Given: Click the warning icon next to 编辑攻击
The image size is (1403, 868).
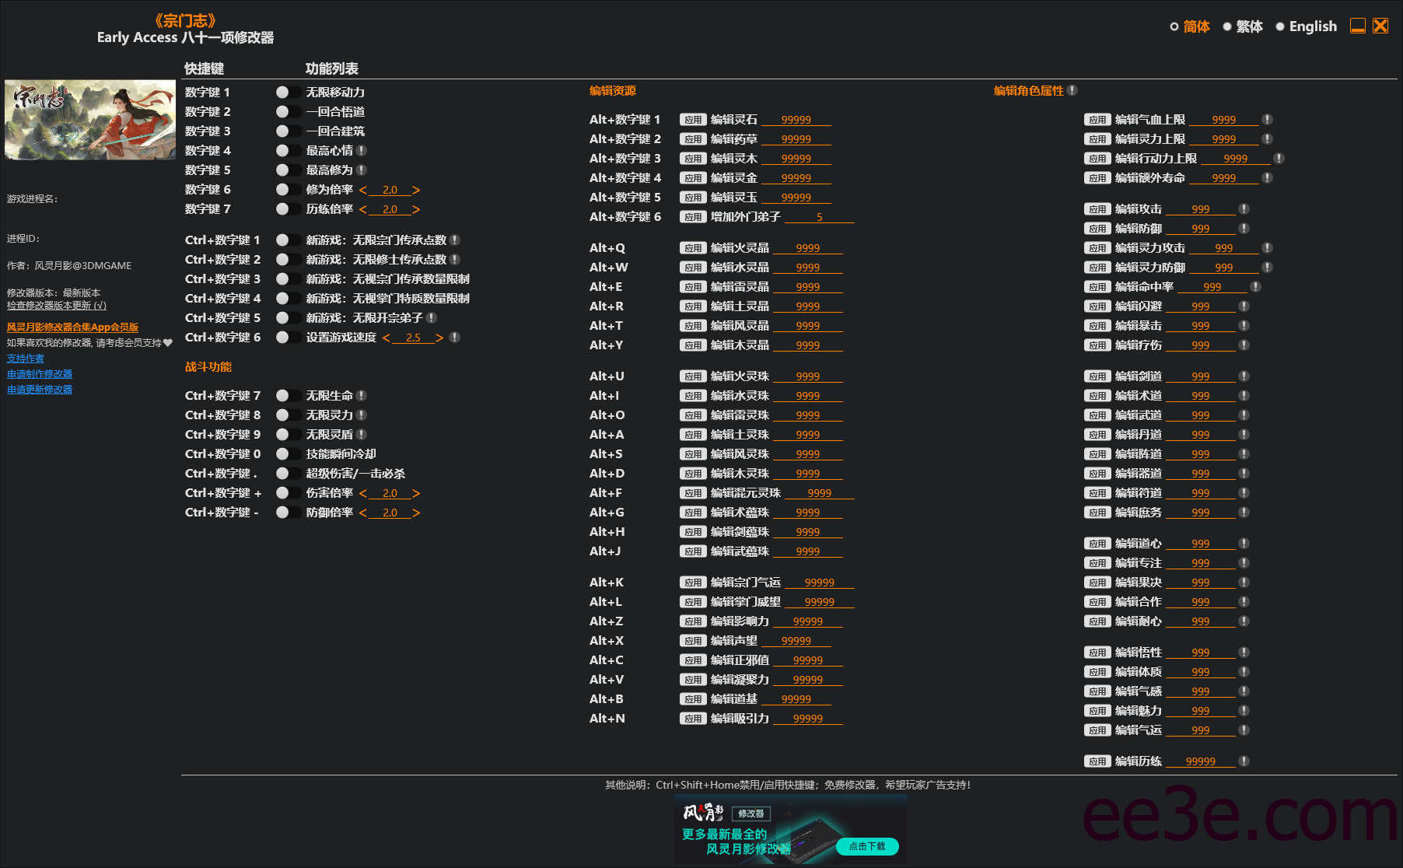Looking at the screenshot, I should click(x=1244, y=208).
